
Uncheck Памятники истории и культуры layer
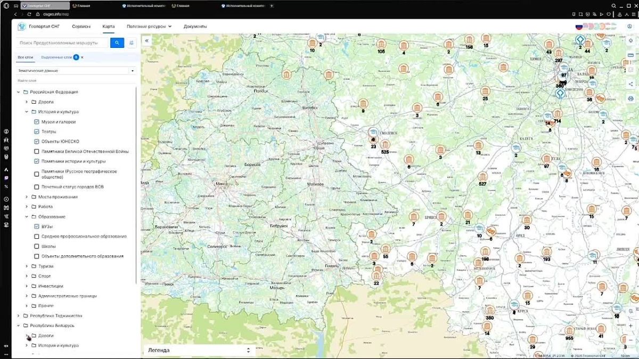click(37, 161)
